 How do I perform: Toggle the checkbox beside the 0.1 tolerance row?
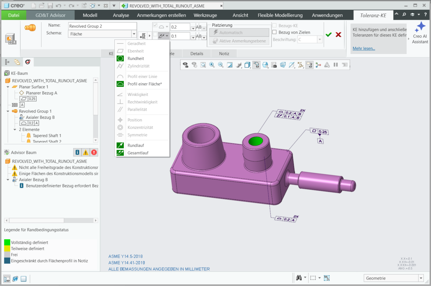click(x=155, y=35)
